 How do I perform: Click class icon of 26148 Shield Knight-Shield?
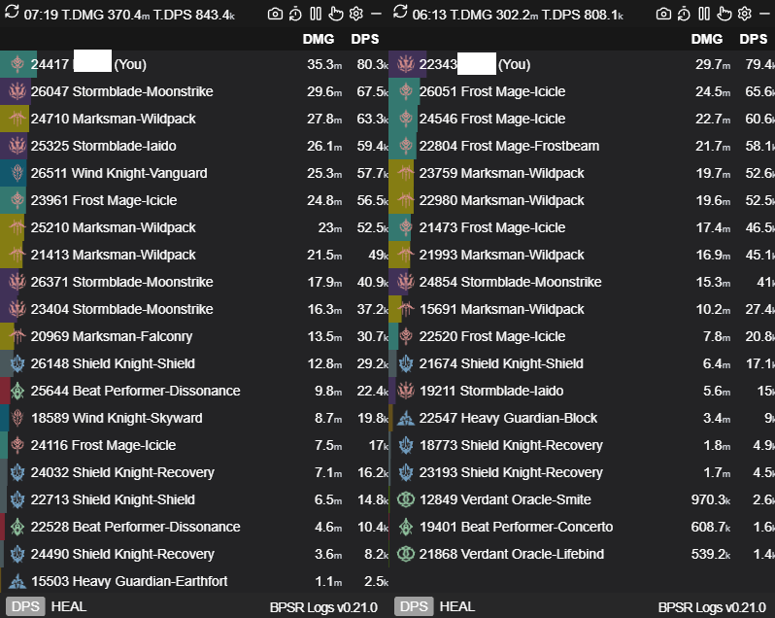(x=17, y=363)
